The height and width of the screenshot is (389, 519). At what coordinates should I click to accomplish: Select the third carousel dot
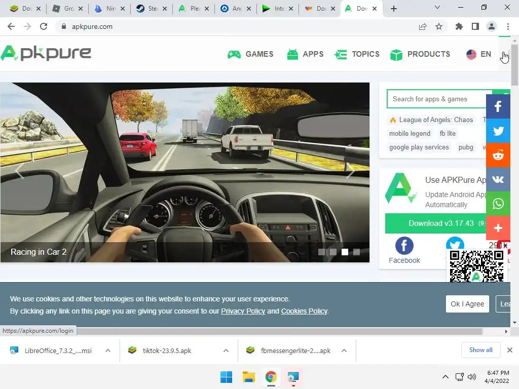pyautogui.click(x=345, y=252)
